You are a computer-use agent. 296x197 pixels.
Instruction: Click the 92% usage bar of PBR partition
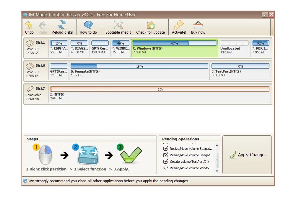tap(261, 43)
